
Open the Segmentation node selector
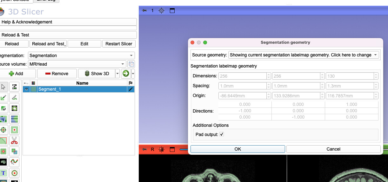(x=81, y=55)
